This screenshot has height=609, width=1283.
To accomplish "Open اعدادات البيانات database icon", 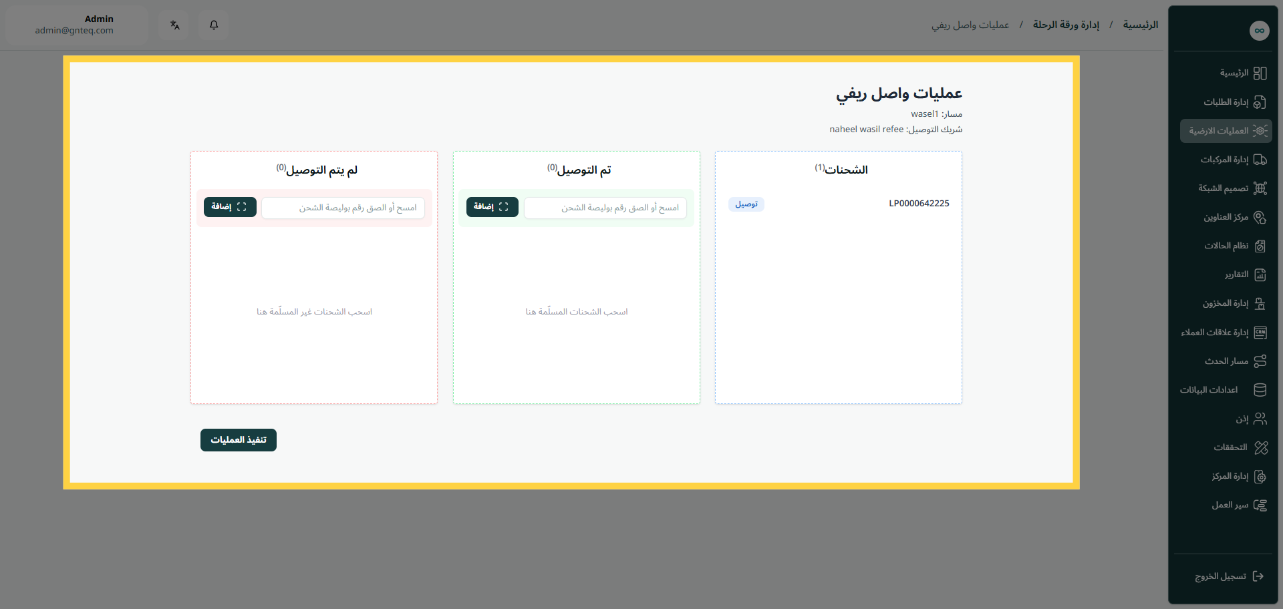I will pyautogui.click(x=1260, y=390).
